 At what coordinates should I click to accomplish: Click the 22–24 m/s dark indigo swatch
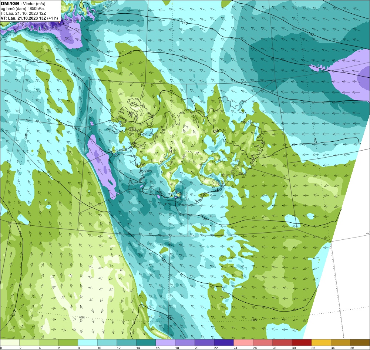(x=224, y=342)
